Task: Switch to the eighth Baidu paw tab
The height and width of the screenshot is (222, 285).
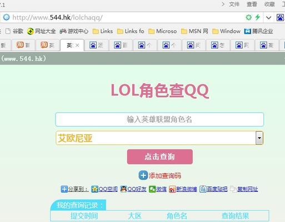Action: click(267, 45)
